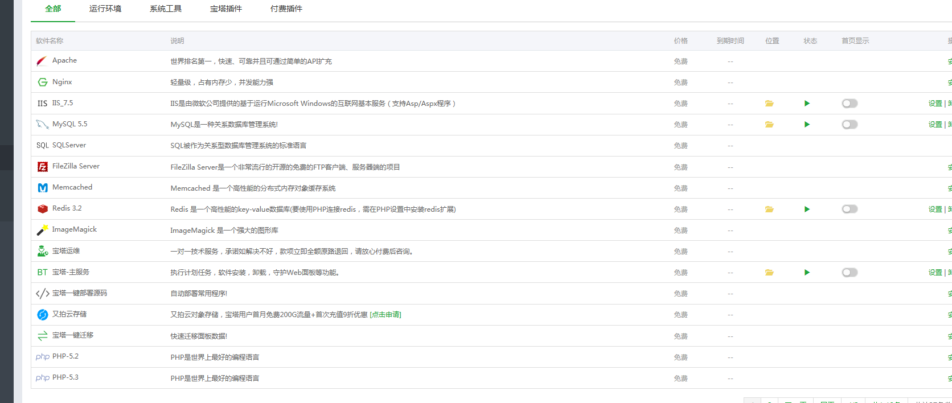Click the 宝塔运维 name text
Screen dimensions: 952x403
coord(66,251)
